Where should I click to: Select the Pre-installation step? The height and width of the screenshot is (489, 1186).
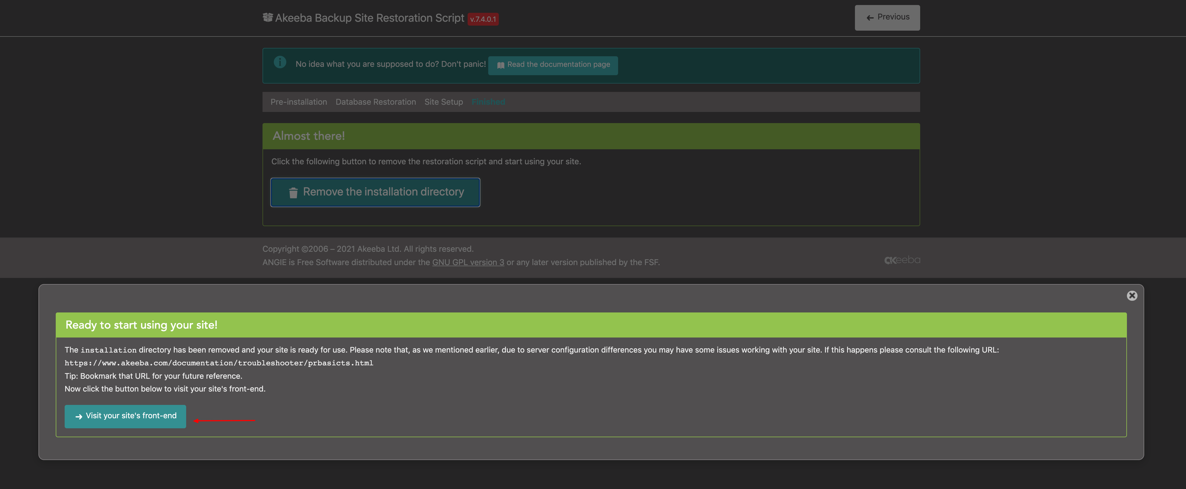[298, 102]
